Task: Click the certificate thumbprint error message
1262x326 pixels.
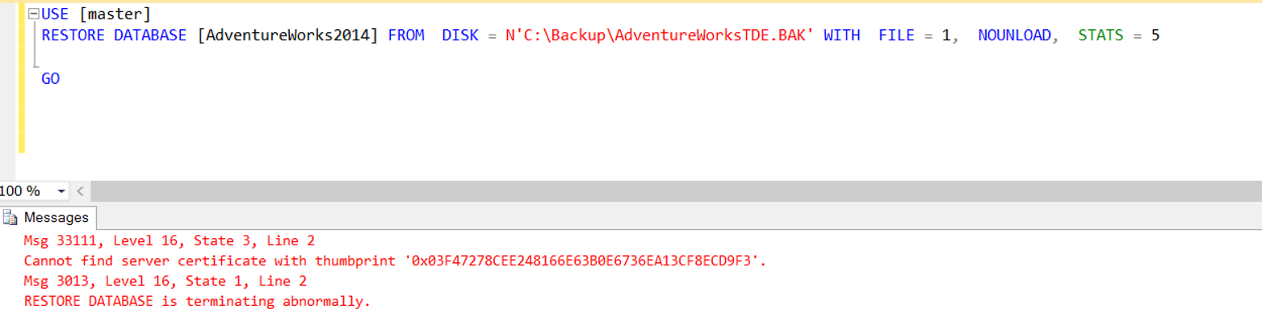Action: coord(395,261)
